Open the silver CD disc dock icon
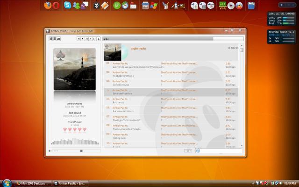Image resolution: width=299 pixels, height=187 pixels. click(231, 6)
